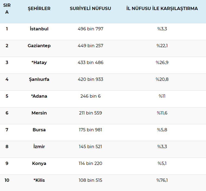This screenshot has width=206, height=191.
Task: Click the *Kilis city name
Action: pos(39,180)
